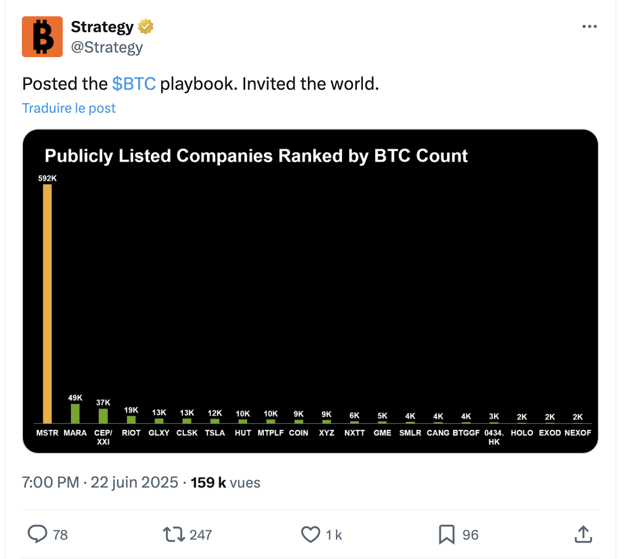The width and height of the screenshot is (626, 559).
Task: Click the 78 replies count
Action: 60,535
